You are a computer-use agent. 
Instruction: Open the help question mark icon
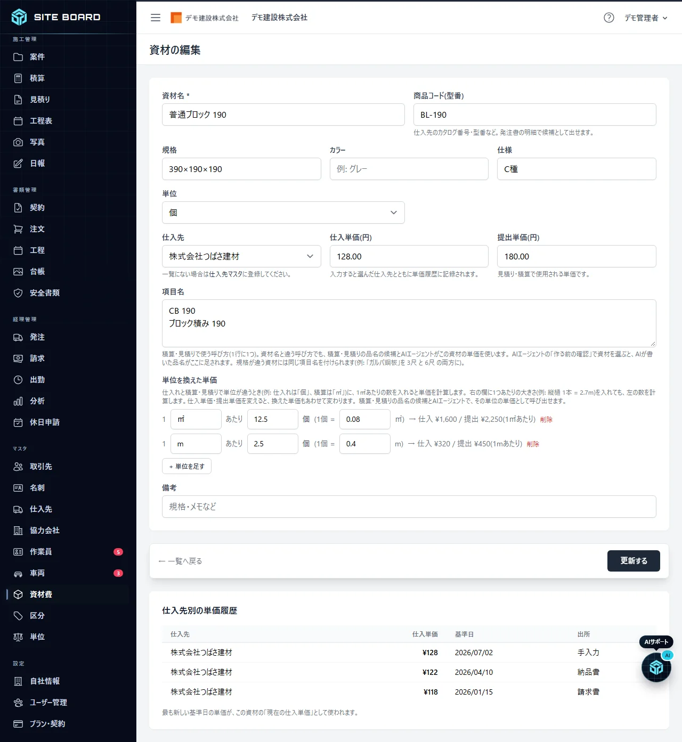click(x=609, y=18)
